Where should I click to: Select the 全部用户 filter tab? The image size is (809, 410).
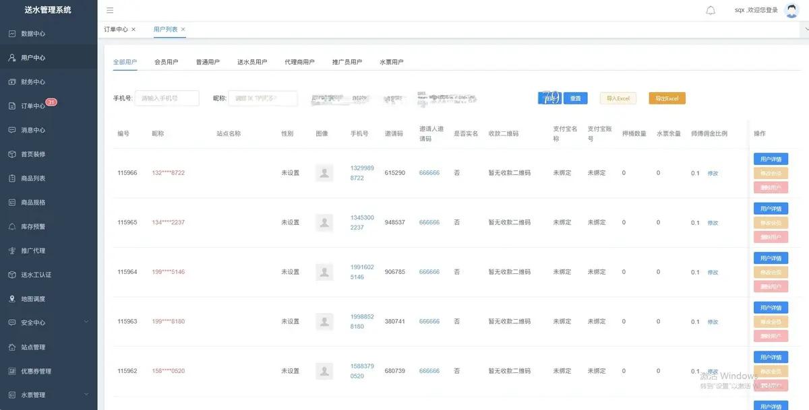click(x=125, y=62)
